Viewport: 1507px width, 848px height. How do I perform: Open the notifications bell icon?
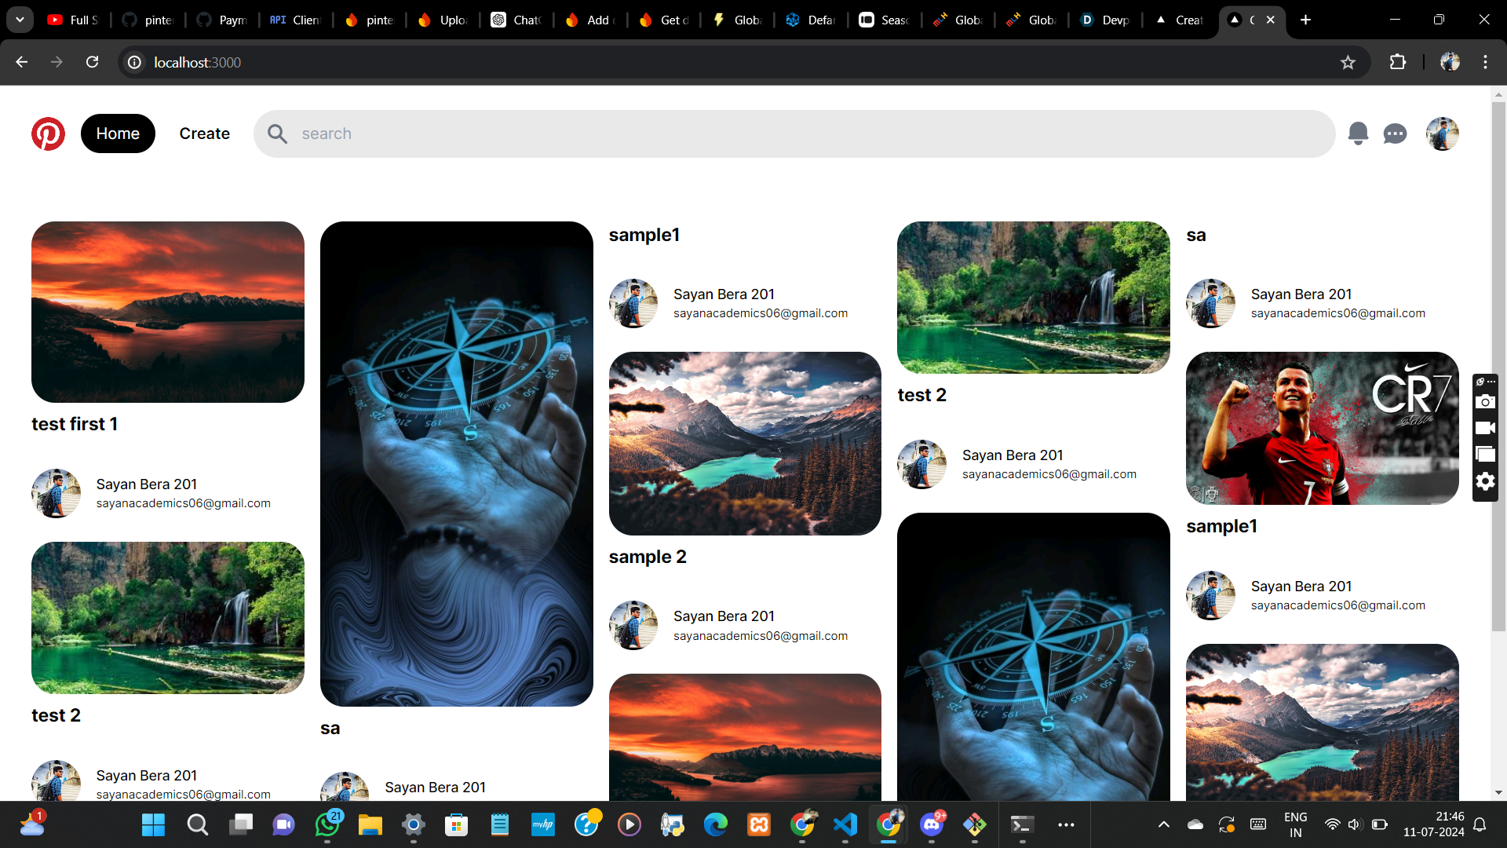click(1358, 133)
